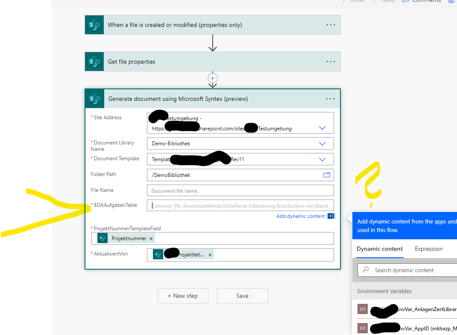Screen dimensions: 457x335
Task: Open folder picker for Folder Path
Action: click(x=327, y=175)
